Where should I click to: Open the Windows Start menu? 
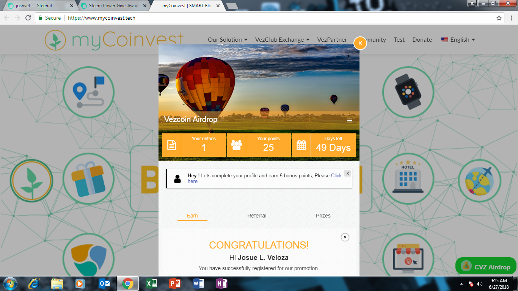(x=9, y=283)
